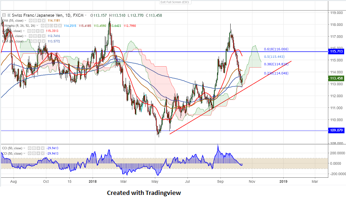Click plus icon on lower CCI row
This screenshot has height=200, width=346.
(x=38, y=153)
